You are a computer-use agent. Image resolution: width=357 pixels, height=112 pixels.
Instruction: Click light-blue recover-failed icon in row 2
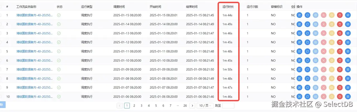point(315,24)
